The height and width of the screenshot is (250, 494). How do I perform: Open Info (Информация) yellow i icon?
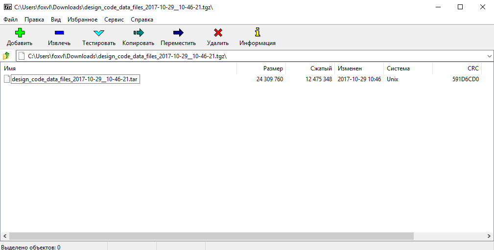coord(258,32)
